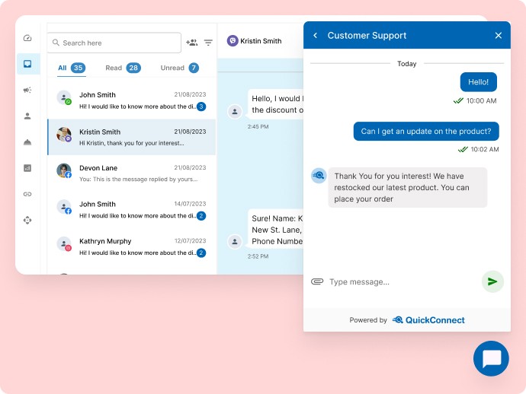
Task: Open the reports chart icon in sidebar
Action: [x=27, y=168]
